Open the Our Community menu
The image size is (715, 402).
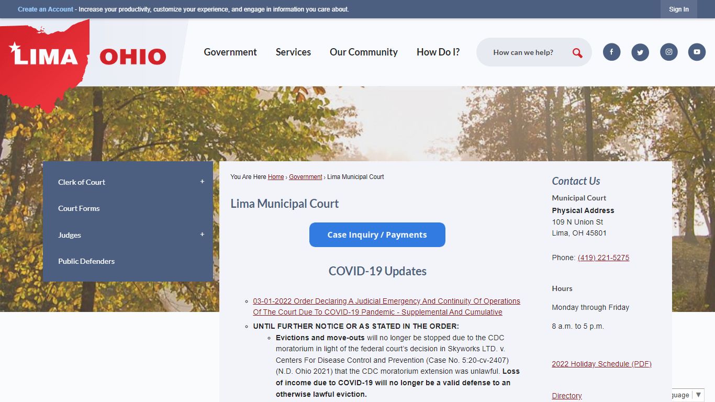click(x=364, y=52)
